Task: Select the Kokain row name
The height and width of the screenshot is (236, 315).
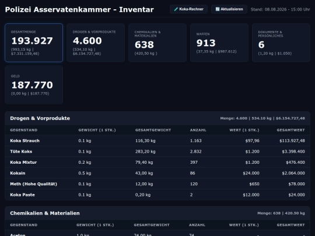Action: point(17,173)
